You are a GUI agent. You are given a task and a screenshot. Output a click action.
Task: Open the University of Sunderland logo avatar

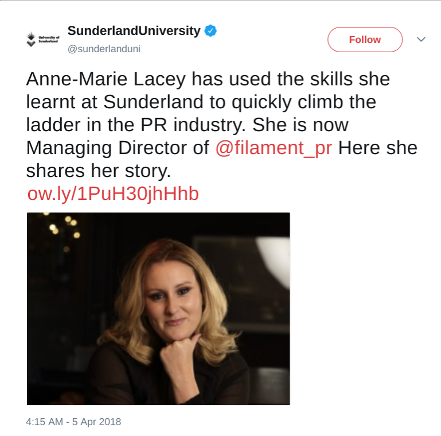(42, 40)
